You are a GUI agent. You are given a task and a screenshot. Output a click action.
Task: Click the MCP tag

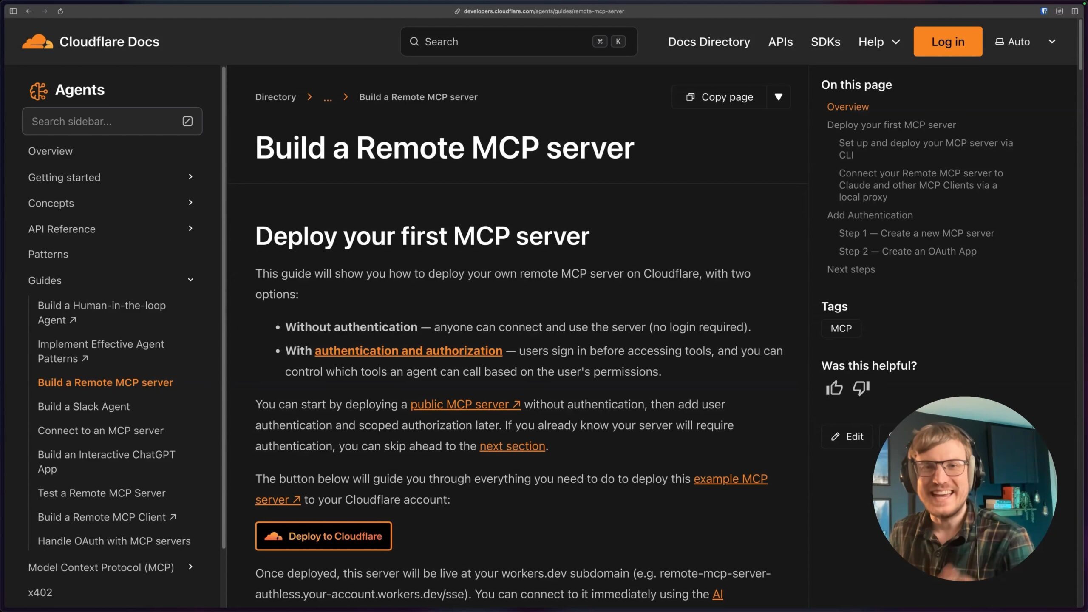[x=841, y=329]
